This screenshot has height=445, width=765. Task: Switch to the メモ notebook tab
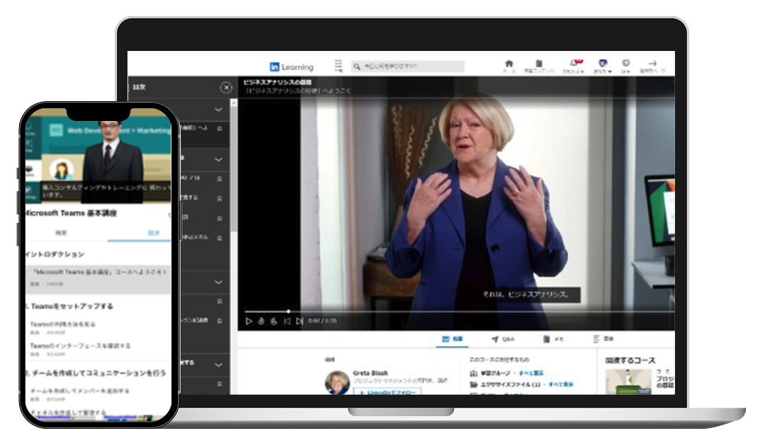pyautogui.click(x=553, y=340)
